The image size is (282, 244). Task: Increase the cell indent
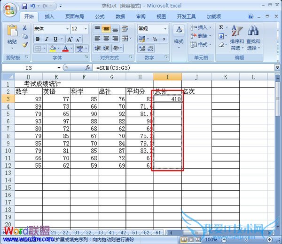point(106,48)
